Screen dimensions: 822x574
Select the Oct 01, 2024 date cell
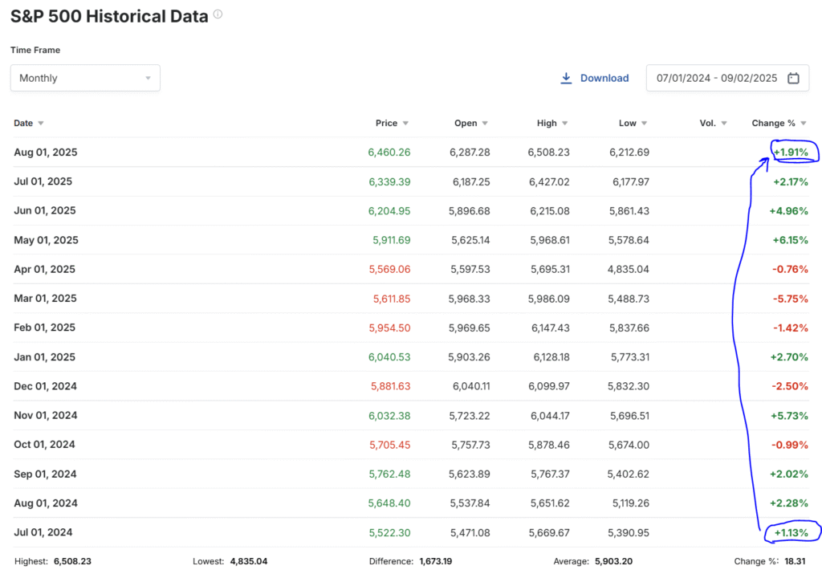pyautogui.click(x=45, y=445)
